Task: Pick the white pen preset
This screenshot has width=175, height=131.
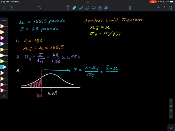Action: 3,55
